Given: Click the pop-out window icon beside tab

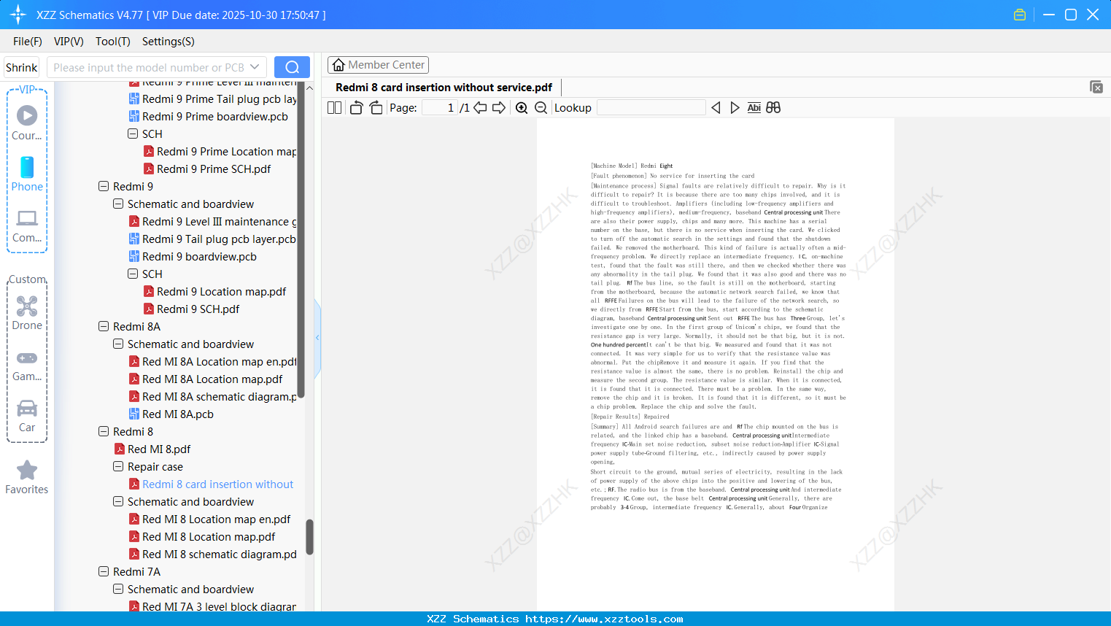Looking at the screenshot, I should [1096, 87].
